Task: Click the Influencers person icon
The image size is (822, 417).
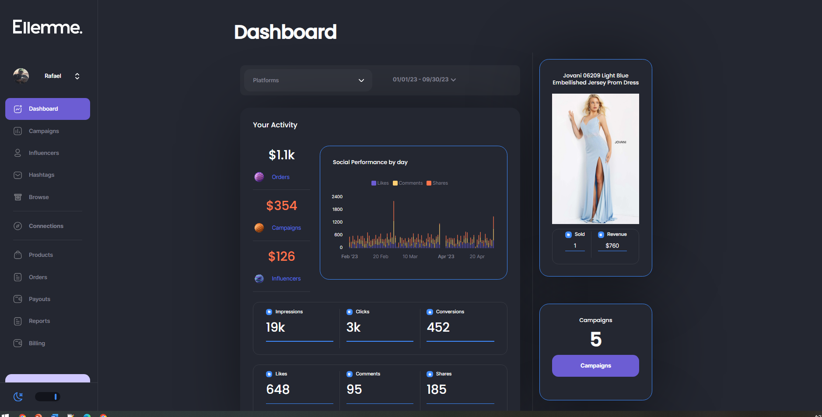Action: (18, 153)
